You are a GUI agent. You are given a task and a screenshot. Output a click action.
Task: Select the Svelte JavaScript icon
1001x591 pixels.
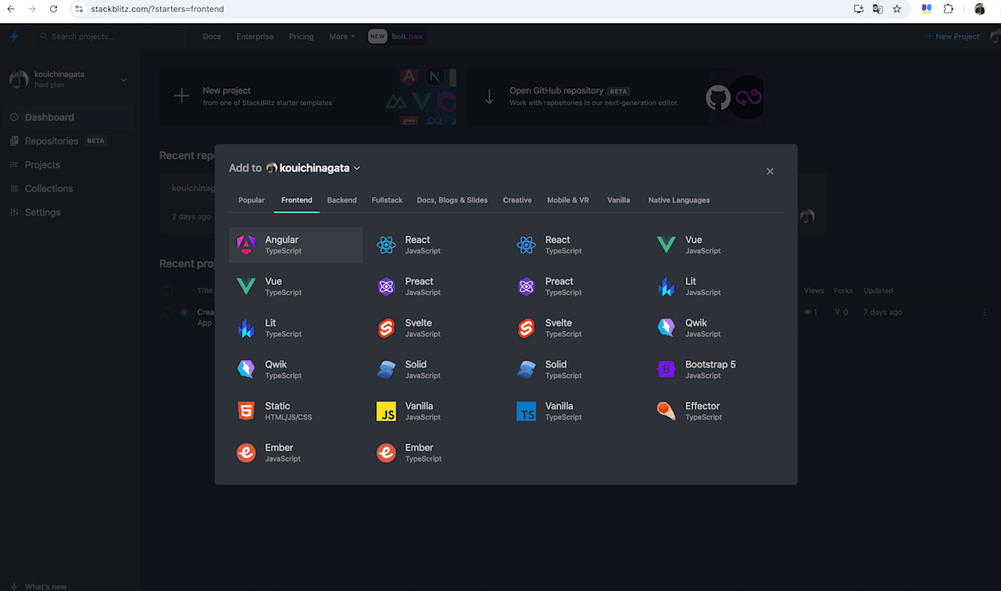pyautogui.click(x=386, y=328)
